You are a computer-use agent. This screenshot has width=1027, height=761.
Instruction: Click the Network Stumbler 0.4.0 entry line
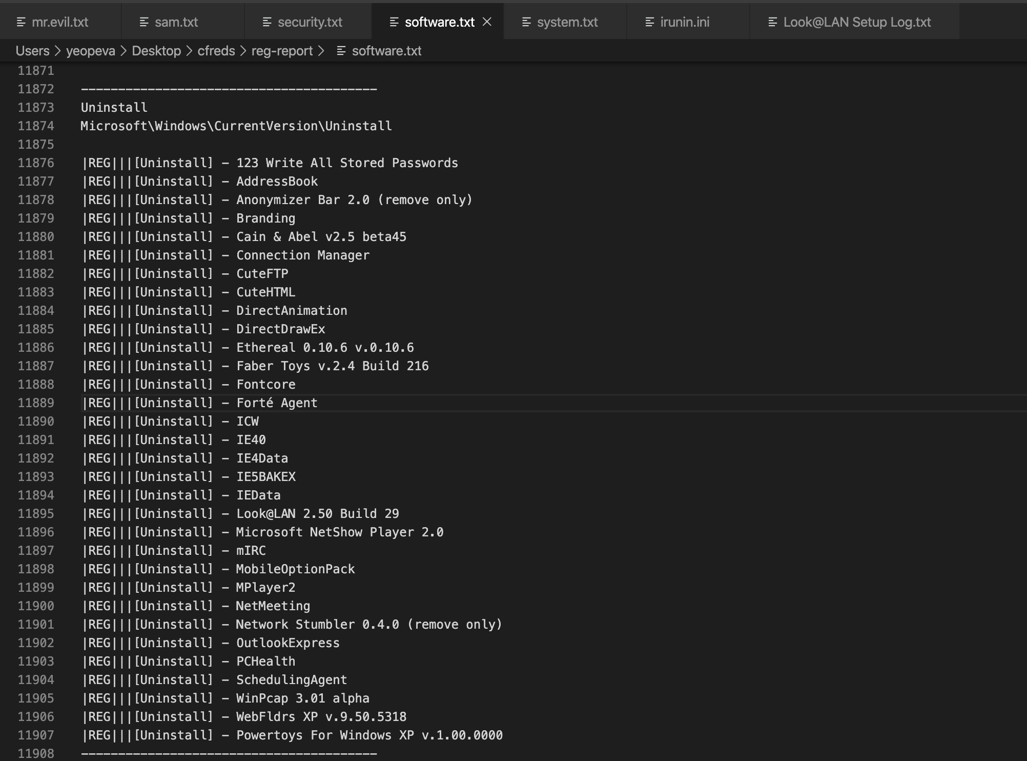pyautogui.click(x=368, y=625)
